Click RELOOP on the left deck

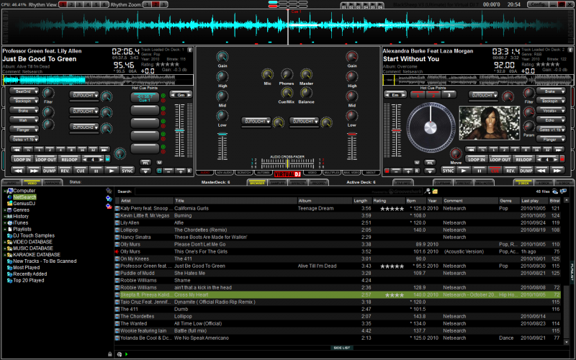click(x=69, y=159)
